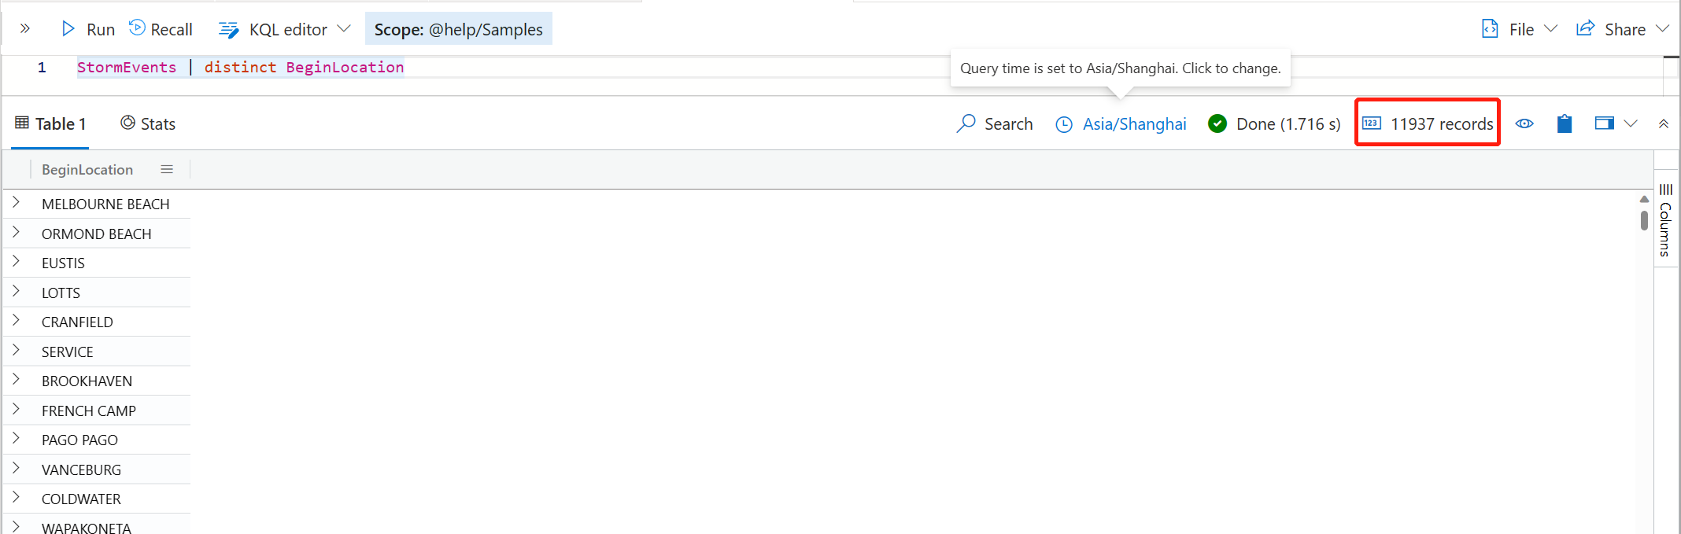Viewport: 1681px width, 534px height.
Task: Click the Search magnifier icon in results
Action: click(x=966, y=123)
